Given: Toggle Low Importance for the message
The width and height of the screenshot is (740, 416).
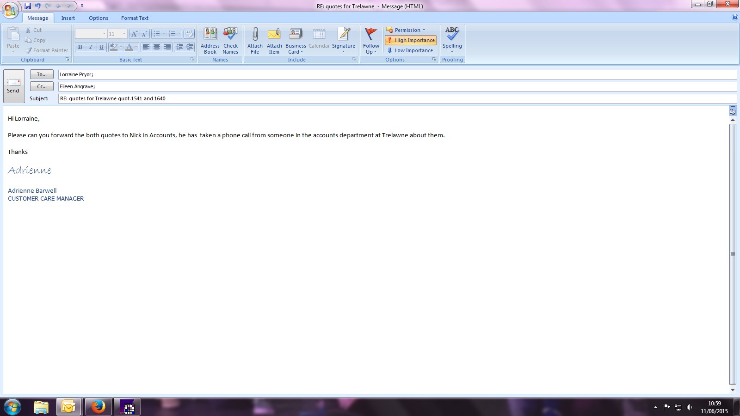Looking at the screenshot, I should tap(410, 50).
